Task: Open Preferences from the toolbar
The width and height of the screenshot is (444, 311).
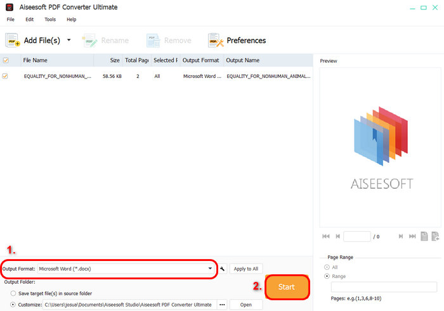Action: click(x=237, y=41)
